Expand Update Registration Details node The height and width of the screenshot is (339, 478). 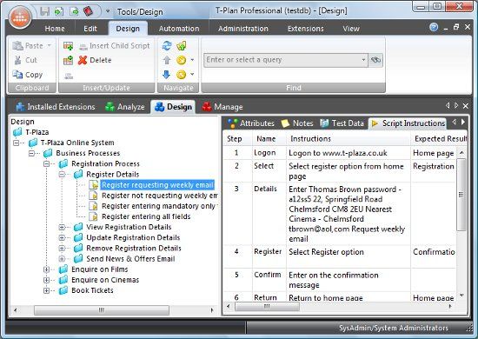point(62,238)
